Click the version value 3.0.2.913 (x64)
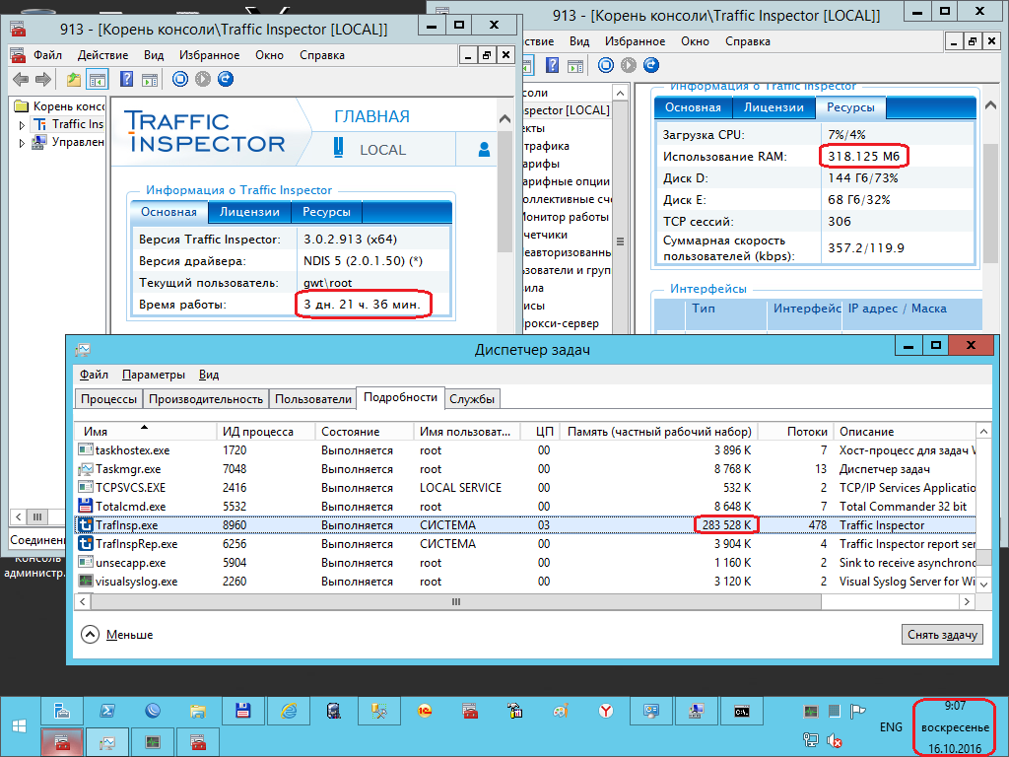Image resolution: width=1009 pixels, height=757 pixels. (351, 240)
